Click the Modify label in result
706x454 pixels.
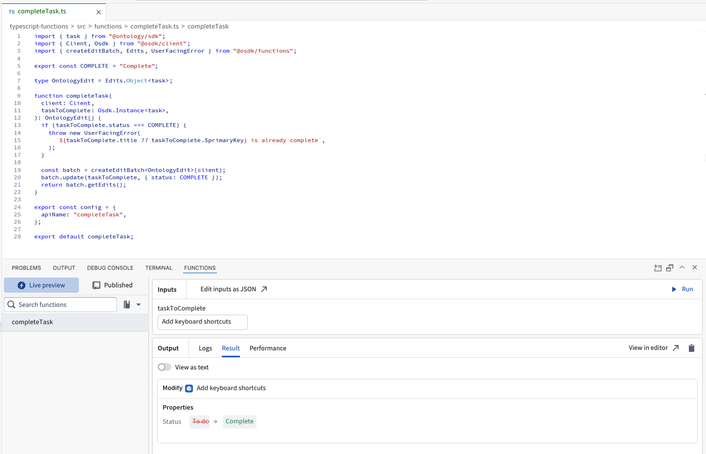(x=172, y=388)
